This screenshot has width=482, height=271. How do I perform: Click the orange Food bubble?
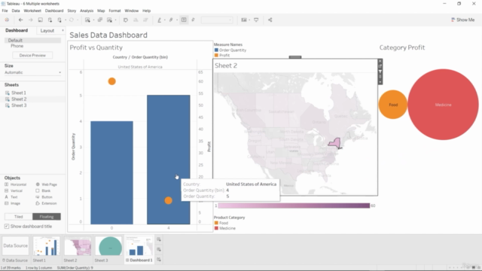393,105
